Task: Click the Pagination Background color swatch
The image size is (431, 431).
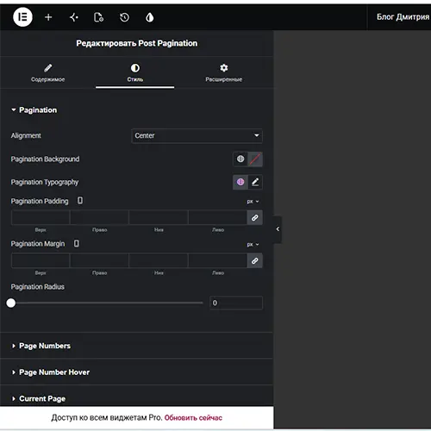Action: click(255, 159)
